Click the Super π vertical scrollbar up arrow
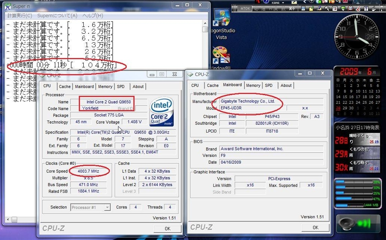The width and height of the screenshot is (386, 240). click(x=205, y=23)
